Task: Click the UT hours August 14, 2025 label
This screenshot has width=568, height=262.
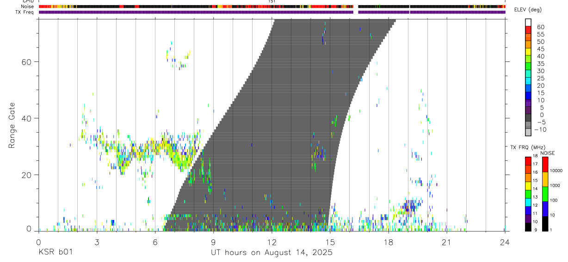Action: [272, 252]
